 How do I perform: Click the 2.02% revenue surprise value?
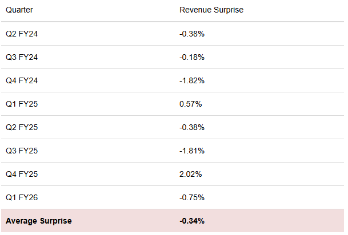click(190, 174)
